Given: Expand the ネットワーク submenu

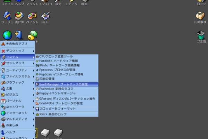Looking at the screenshot, I should 18,107.
